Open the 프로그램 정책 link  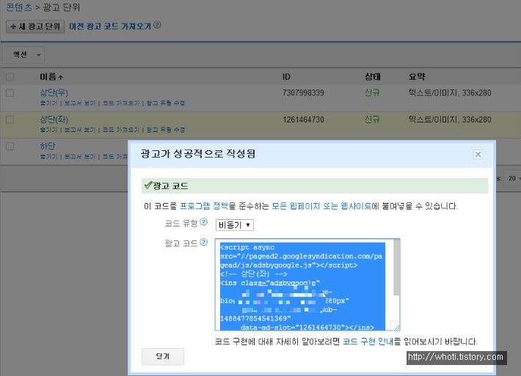coord(204,206)
